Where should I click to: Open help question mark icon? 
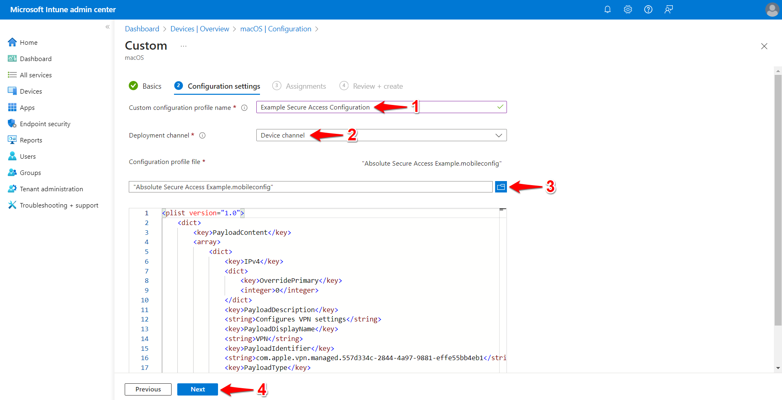[x=648, y=9]
